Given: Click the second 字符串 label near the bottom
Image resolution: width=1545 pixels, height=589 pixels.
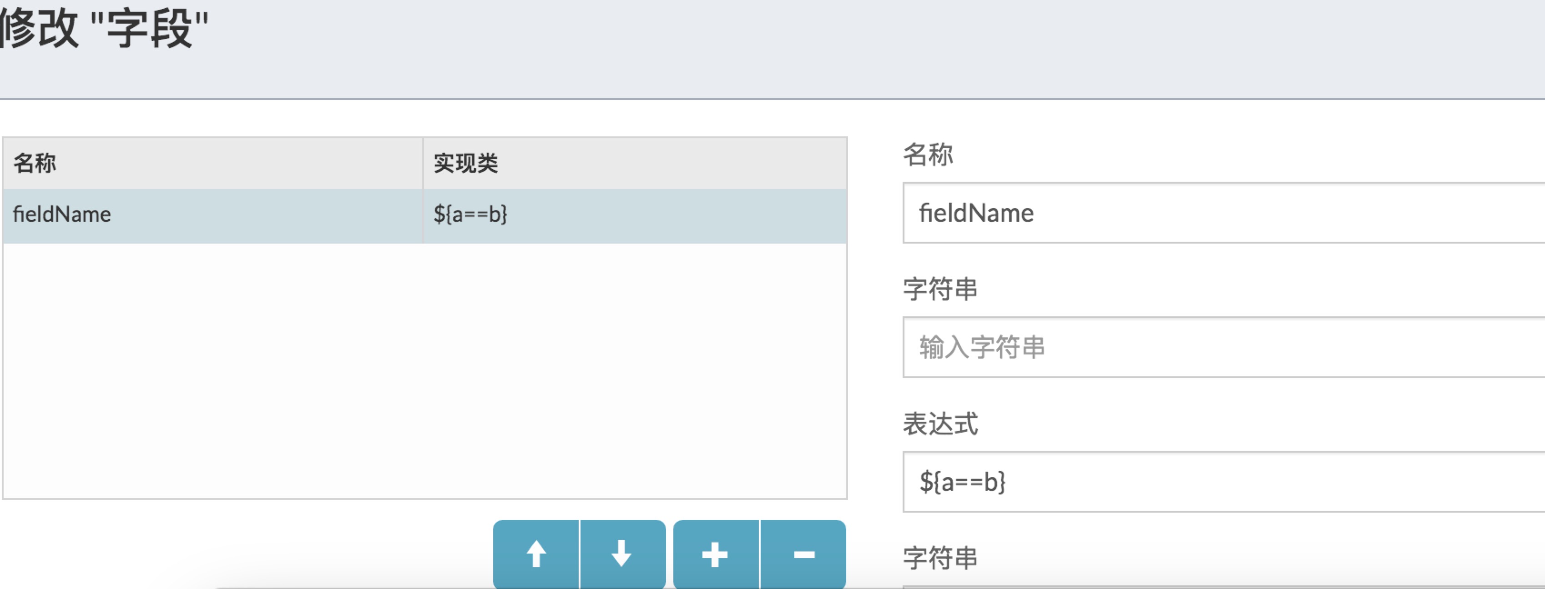Looking at the screenshot, I should (x=940, y=557).
